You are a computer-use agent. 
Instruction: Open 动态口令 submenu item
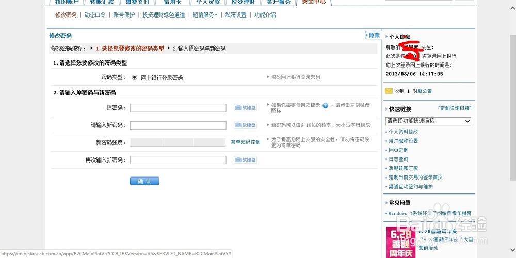pyautogui.click(x=95, y=15)
